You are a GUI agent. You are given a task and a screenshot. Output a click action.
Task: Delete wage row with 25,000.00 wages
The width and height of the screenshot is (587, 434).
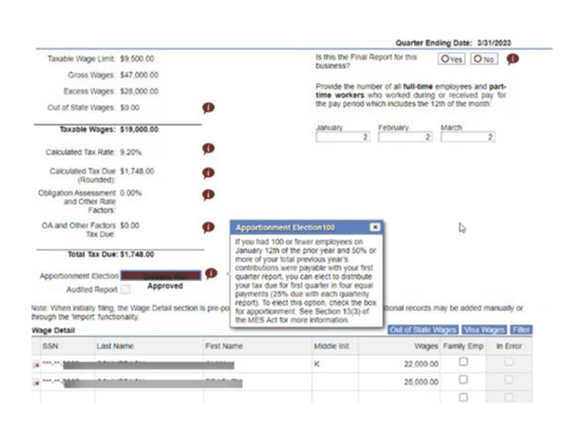pos(36,383)
